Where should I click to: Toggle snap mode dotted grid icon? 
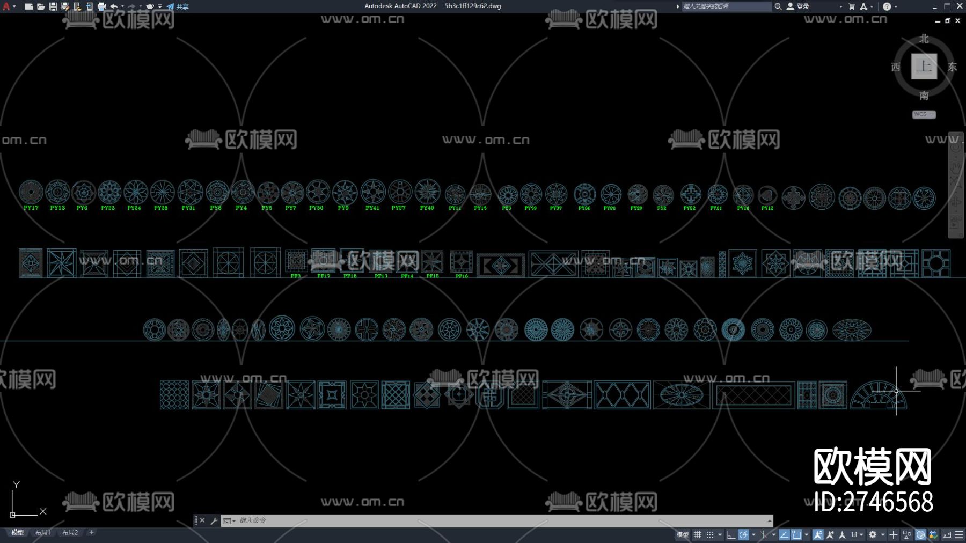click(710, 534)
